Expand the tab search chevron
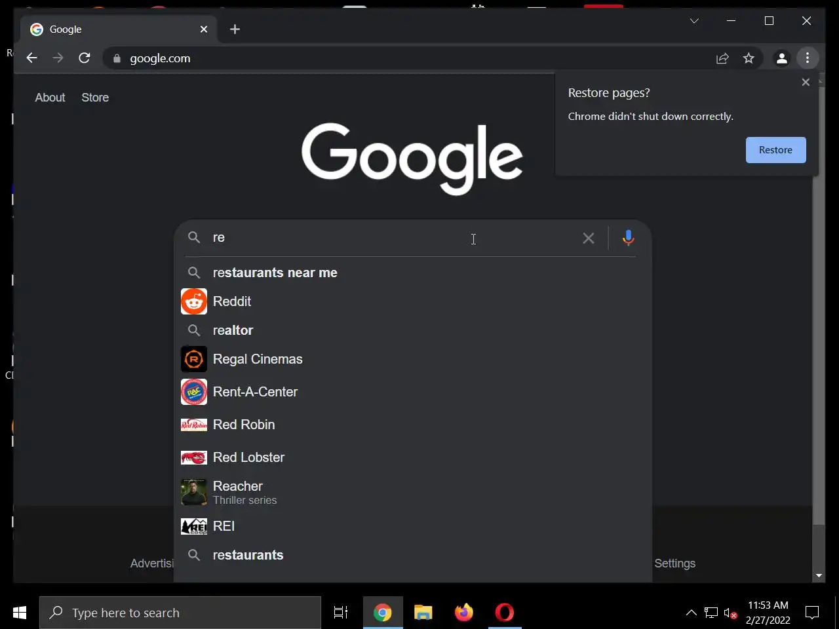839x629 pixels. click(x=694, y=21)
